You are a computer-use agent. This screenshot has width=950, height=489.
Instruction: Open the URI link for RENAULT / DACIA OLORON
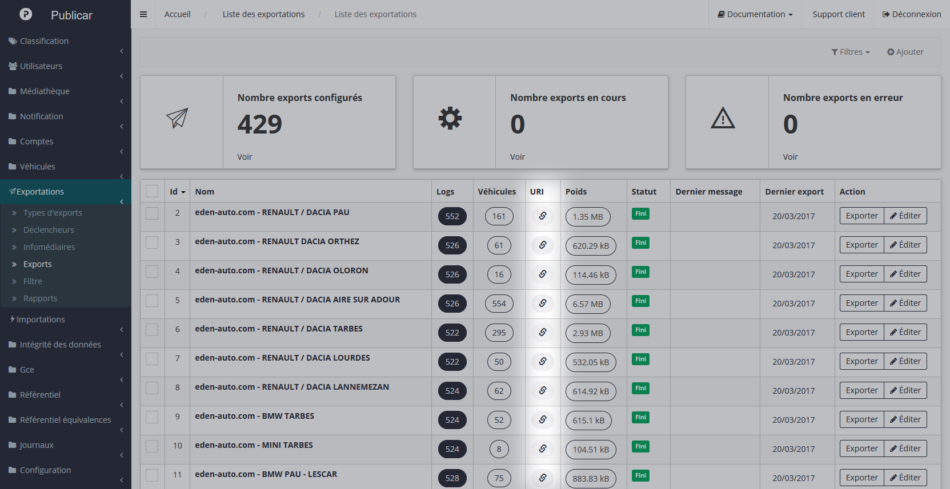pos(543,274)
